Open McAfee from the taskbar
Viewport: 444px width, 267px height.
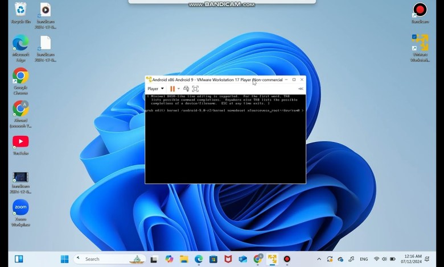pyautogui.click(x=228, y=259)
